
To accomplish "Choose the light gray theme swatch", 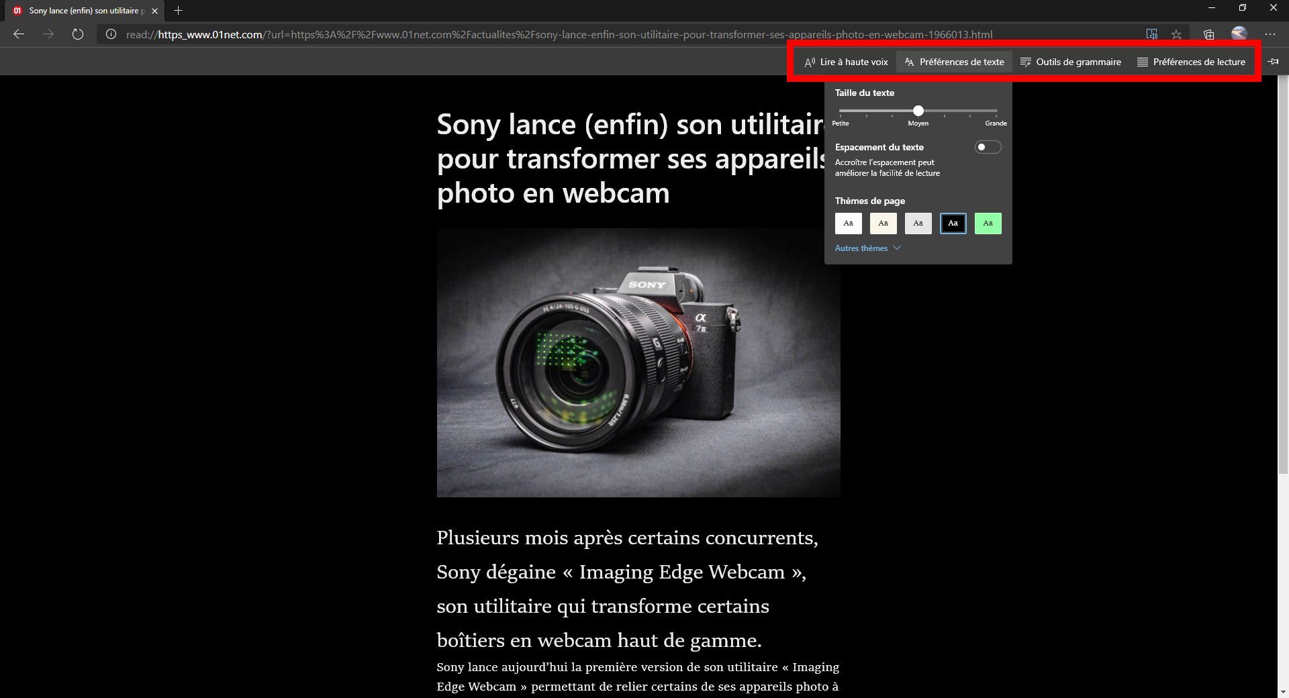I will coord(918,223).
